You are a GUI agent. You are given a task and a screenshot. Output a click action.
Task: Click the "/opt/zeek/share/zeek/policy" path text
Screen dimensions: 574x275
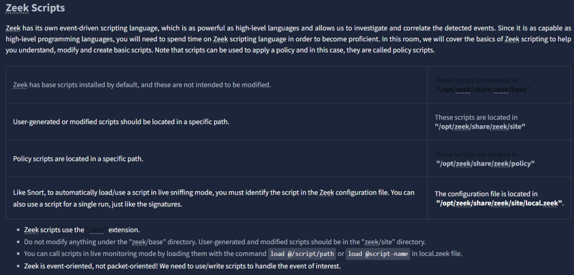[x=485, y=163]
